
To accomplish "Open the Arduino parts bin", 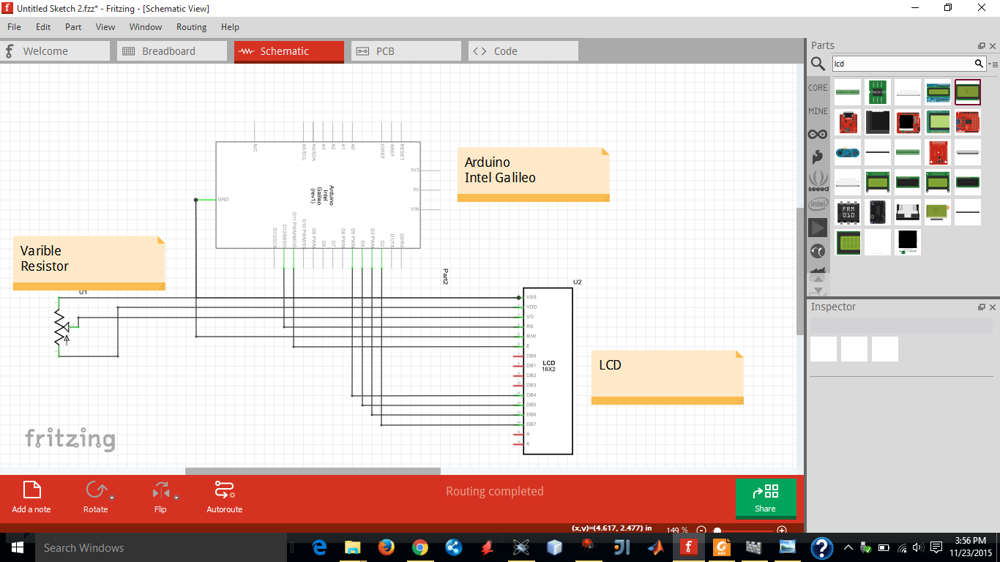I will [818, 134].
